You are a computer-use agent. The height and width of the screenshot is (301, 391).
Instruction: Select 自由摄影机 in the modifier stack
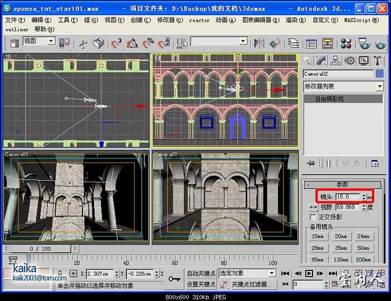[343, 99]
